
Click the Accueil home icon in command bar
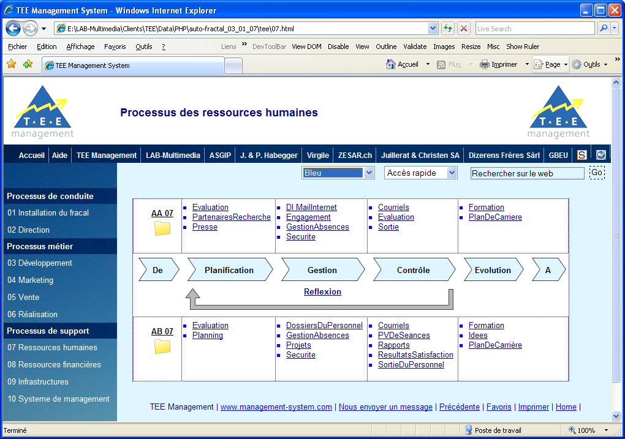[391, 64]
